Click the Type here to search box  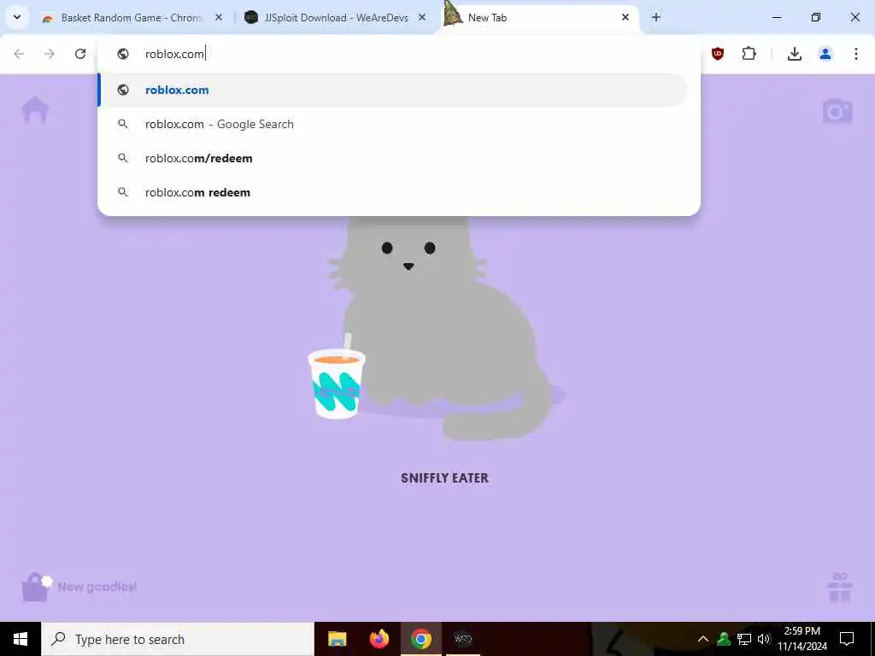(178, 639)
